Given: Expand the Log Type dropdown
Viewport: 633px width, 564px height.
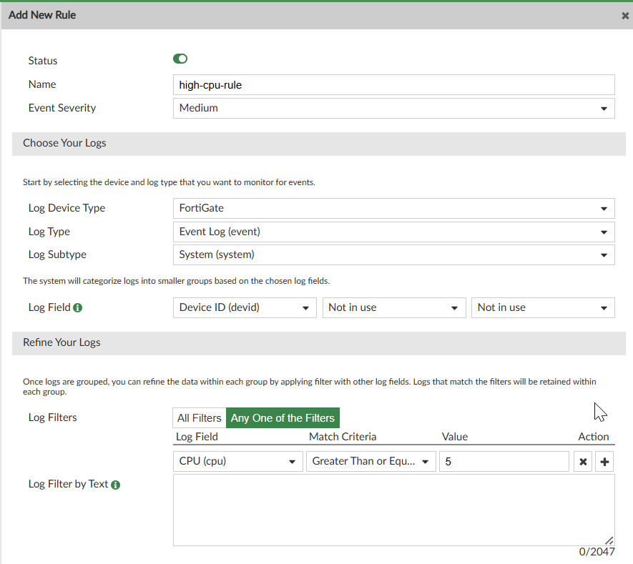Looking at the screenshot, I should click(393, 232).
